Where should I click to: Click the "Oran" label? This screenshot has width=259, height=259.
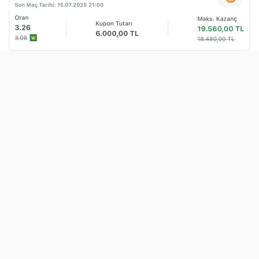[x=22, y=18]
